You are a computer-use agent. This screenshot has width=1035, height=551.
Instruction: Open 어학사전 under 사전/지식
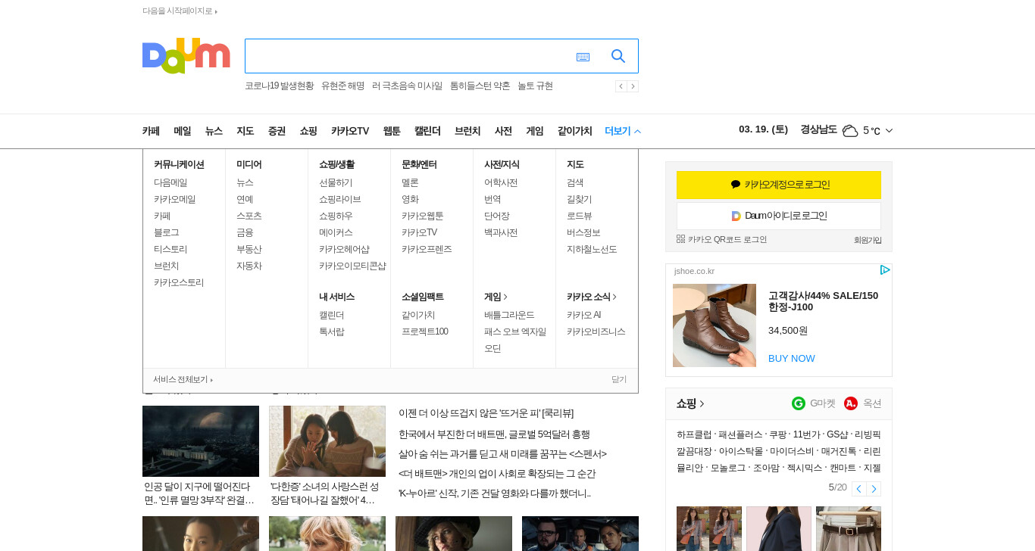pos(501,182)
